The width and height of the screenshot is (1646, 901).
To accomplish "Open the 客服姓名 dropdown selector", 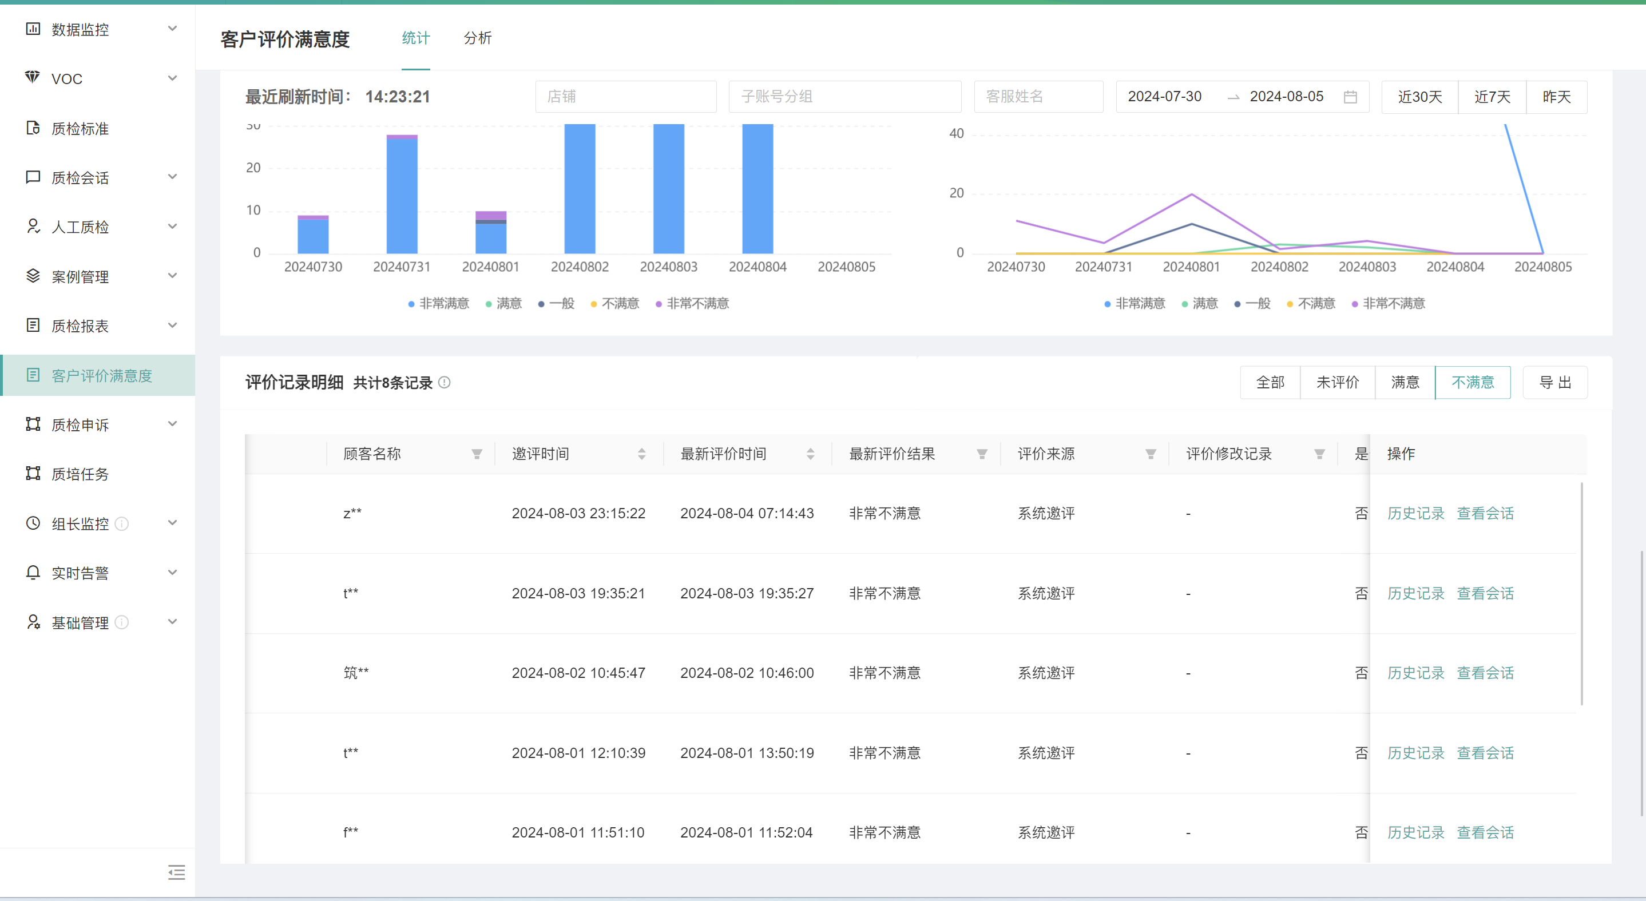I will (1038, 97).
